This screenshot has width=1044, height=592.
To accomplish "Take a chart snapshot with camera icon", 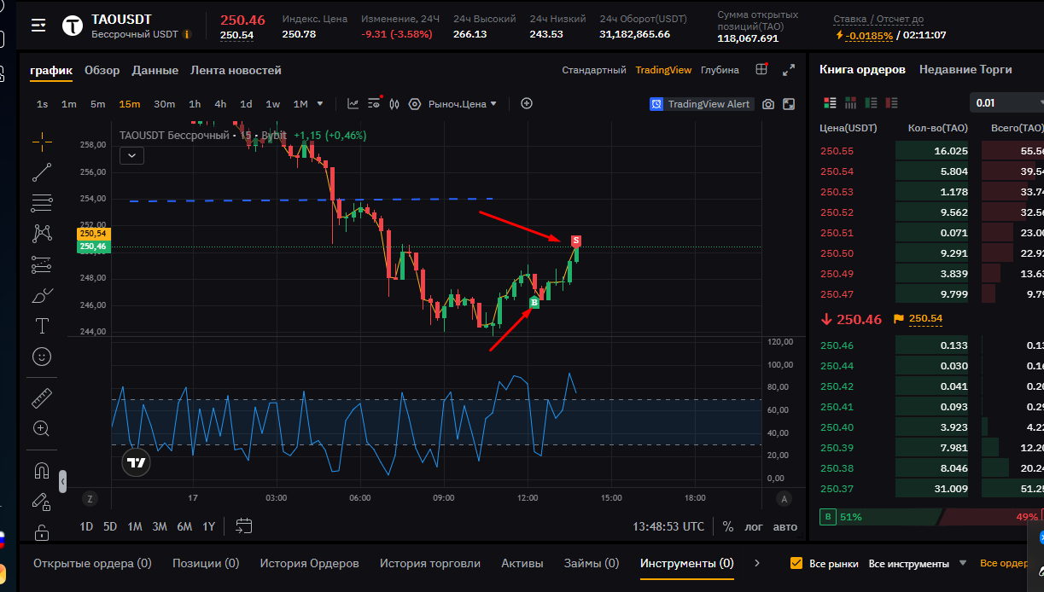I will click(x=768, y=104).
